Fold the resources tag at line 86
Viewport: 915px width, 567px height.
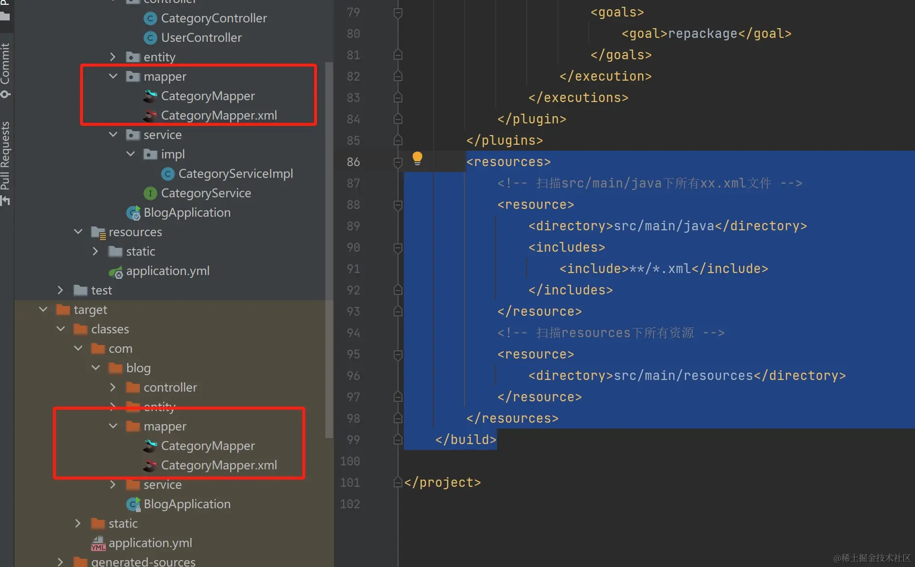[x=398, y=162]
